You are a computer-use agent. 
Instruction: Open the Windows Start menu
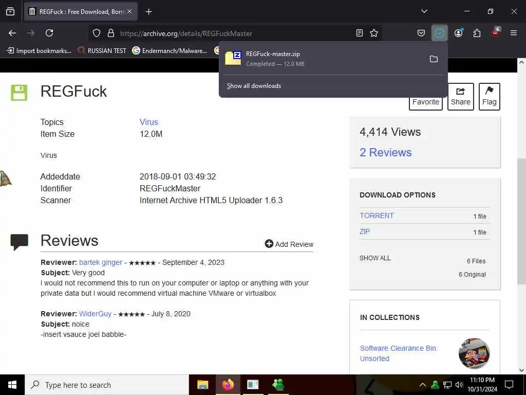[12, 385]
